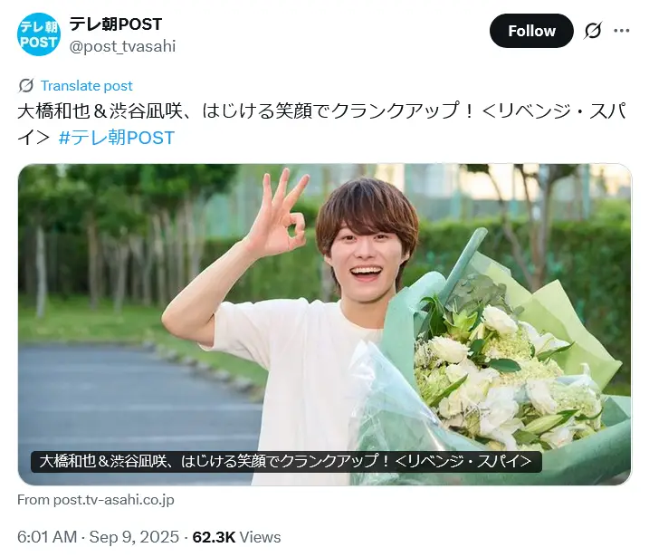Click the article headline overlay on the image
The height and width of the screenshot is (557, 649).
point(286,461)
